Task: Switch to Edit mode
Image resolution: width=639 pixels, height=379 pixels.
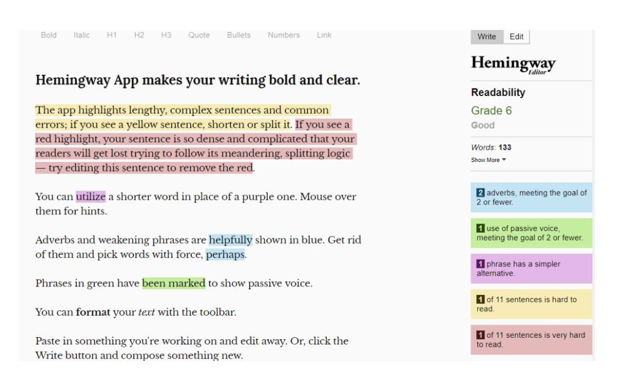Action: click(516, 37)
